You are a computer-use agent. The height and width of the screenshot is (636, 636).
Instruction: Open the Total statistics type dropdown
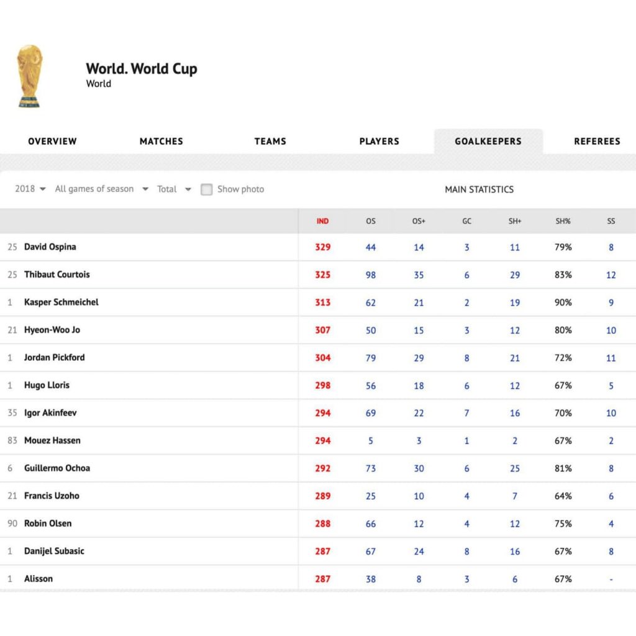tap(173, 189)
